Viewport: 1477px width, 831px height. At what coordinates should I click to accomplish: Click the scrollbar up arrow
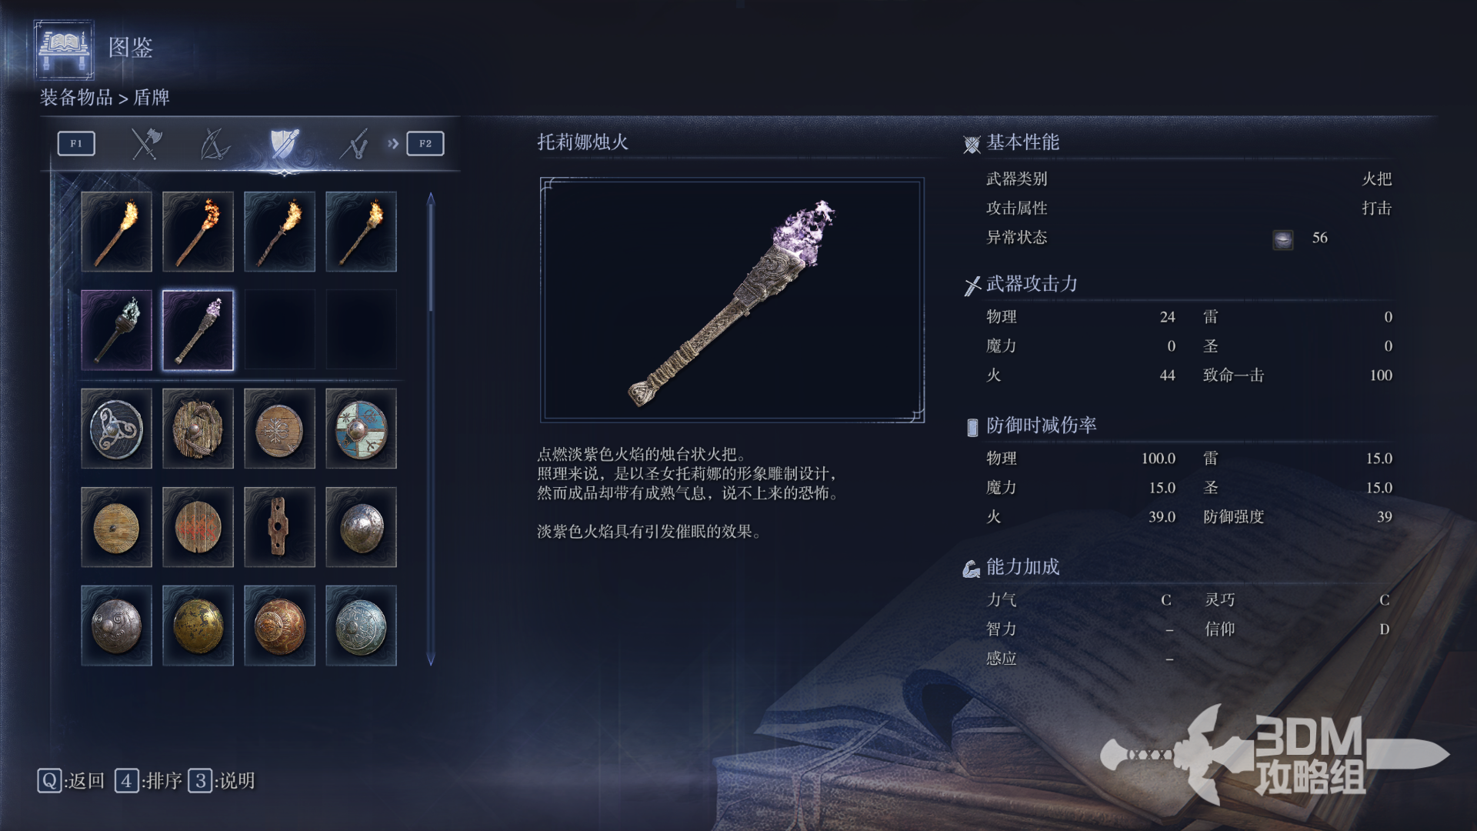click(431, 198)
